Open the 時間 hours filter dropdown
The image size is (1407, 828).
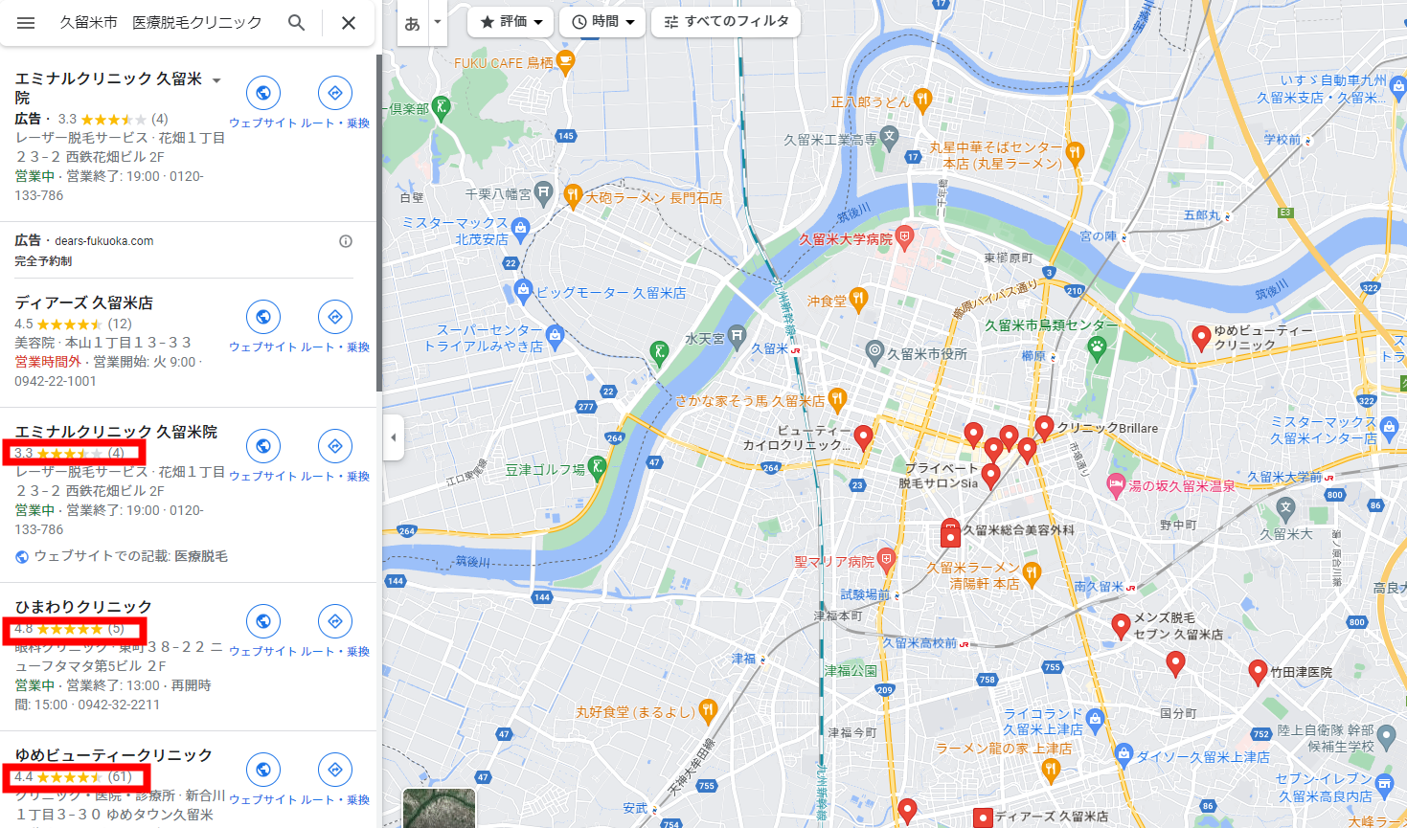click(602, 22)
